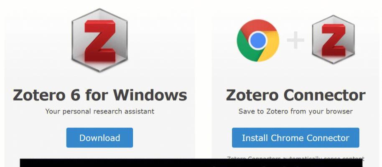
Task: Click the blue center of Chrome logo
Action: [x=258, y=40]
